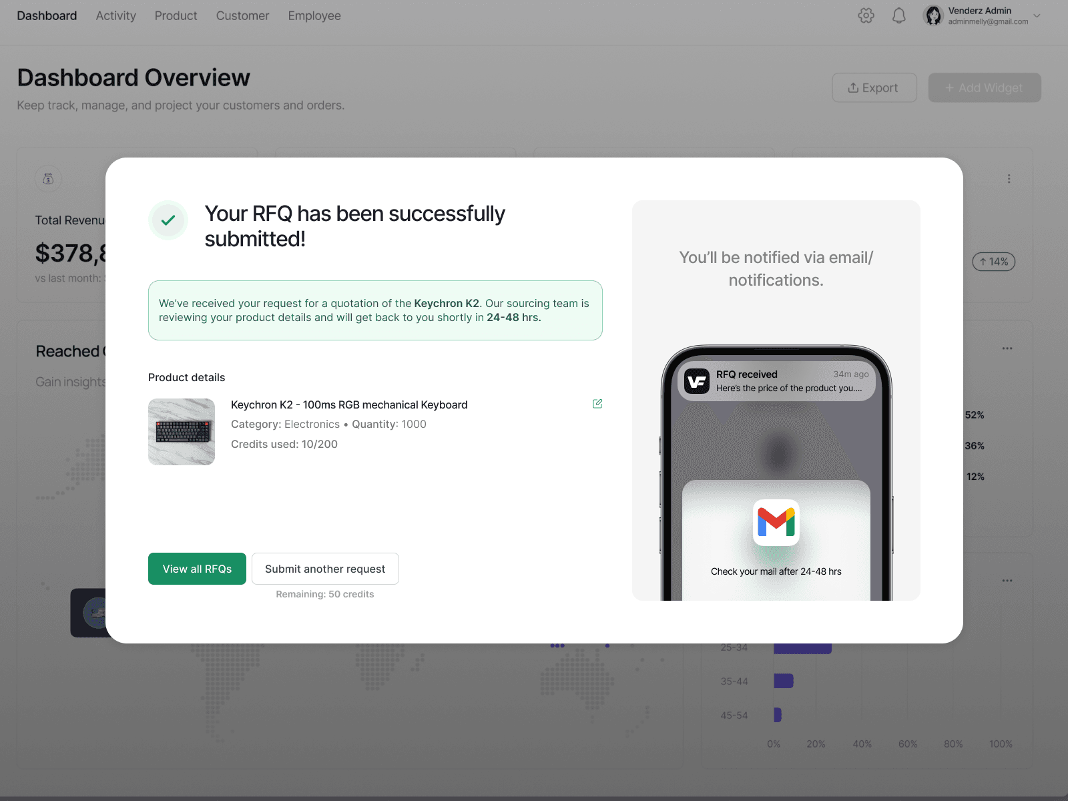The image size is (1068, 801).
Task: Click the 14% increase badge
Action: [994, 262]
